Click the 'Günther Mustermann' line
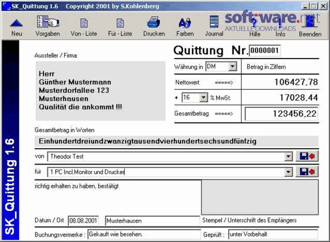This screenshot has height=242, width=330. pos(75,82)
